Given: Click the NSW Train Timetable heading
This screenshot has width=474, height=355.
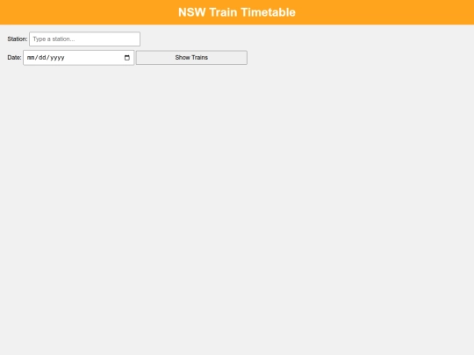Looking at the screenshot, I should click(237, 12).
